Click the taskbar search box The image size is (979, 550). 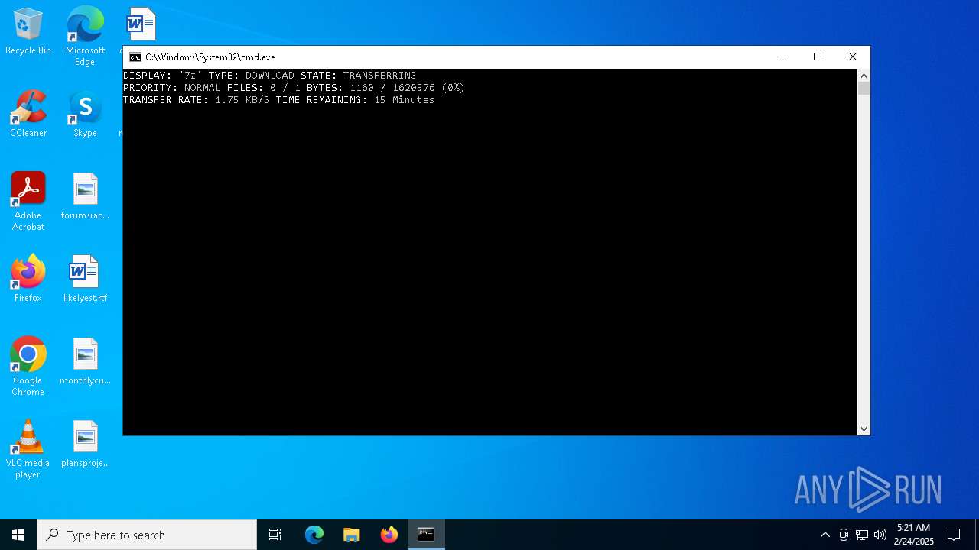pyautogui.click(x=147, y=535)
